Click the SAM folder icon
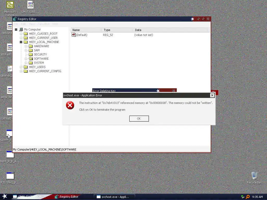Viewport: 267px width, 200px height. [x=31, y=50]
